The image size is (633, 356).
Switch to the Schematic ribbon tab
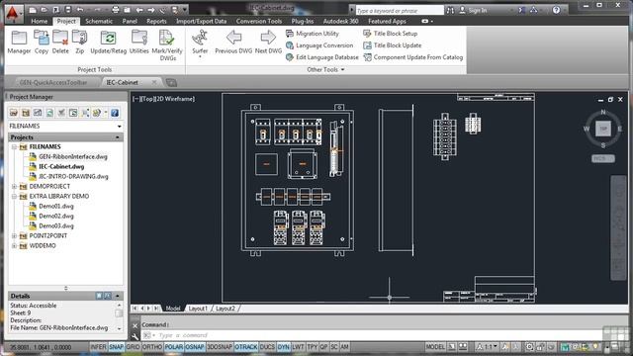[x=99, y=21]
